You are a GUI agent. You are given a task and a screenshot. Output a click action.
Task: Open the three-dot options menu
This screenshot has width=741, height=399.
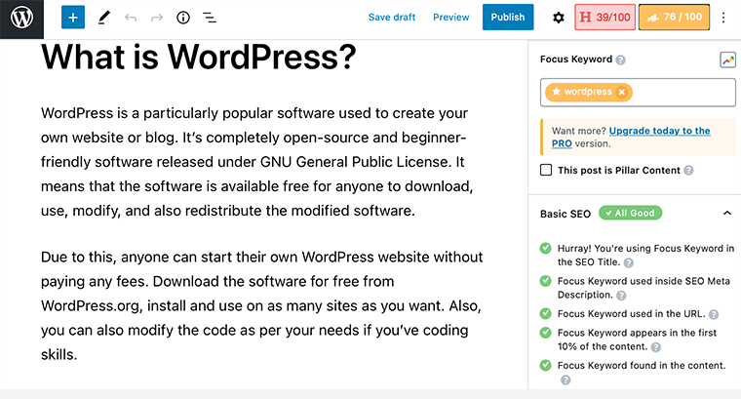[x=722, y=18]
